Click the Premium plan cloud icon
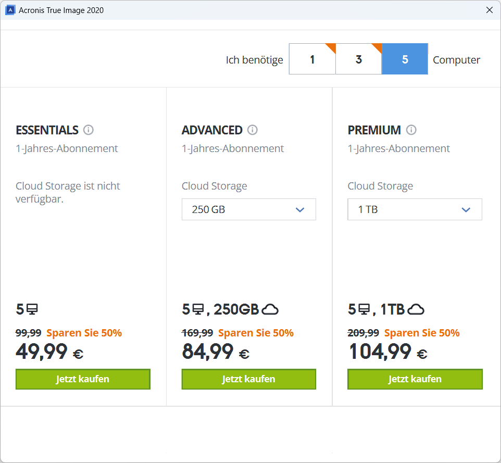This screenshot has height=463, width=501. click(416, 309)
